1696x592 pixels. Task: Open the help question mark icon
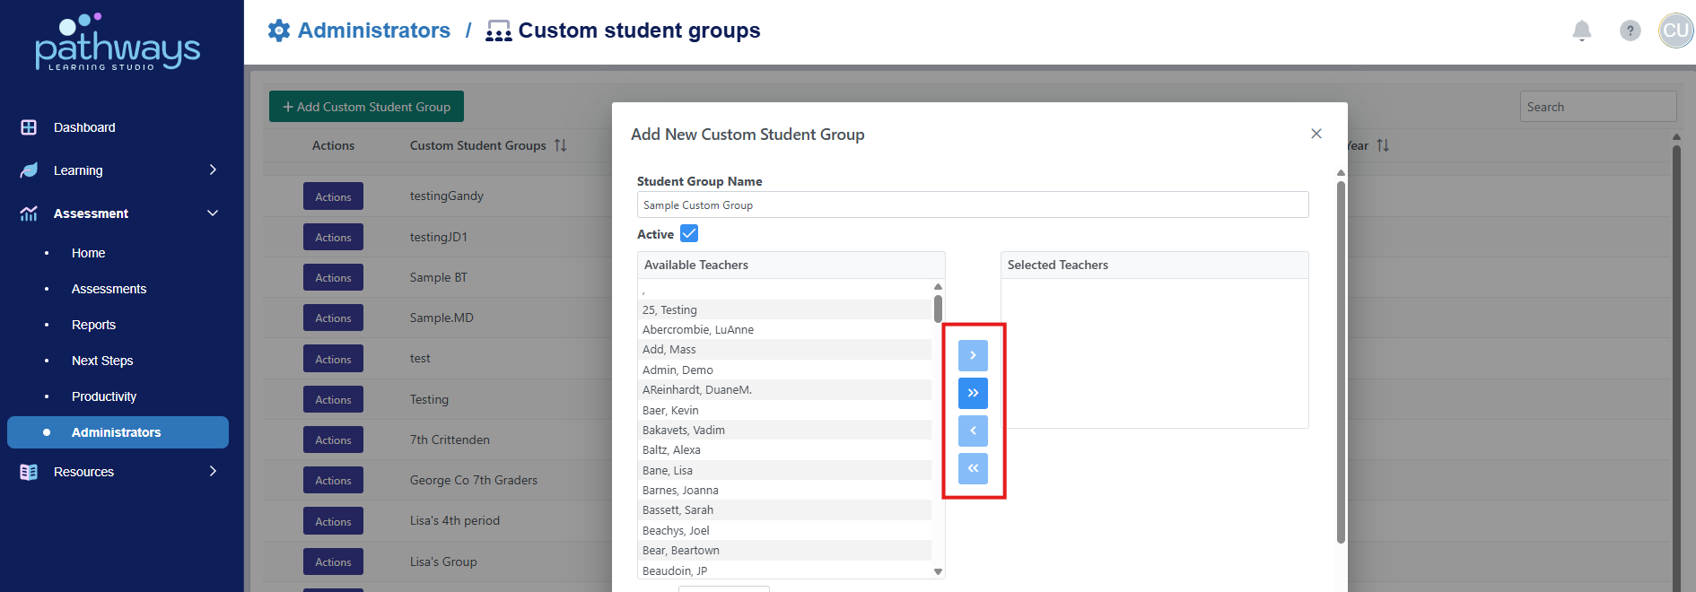click(x=1630, y=31)
